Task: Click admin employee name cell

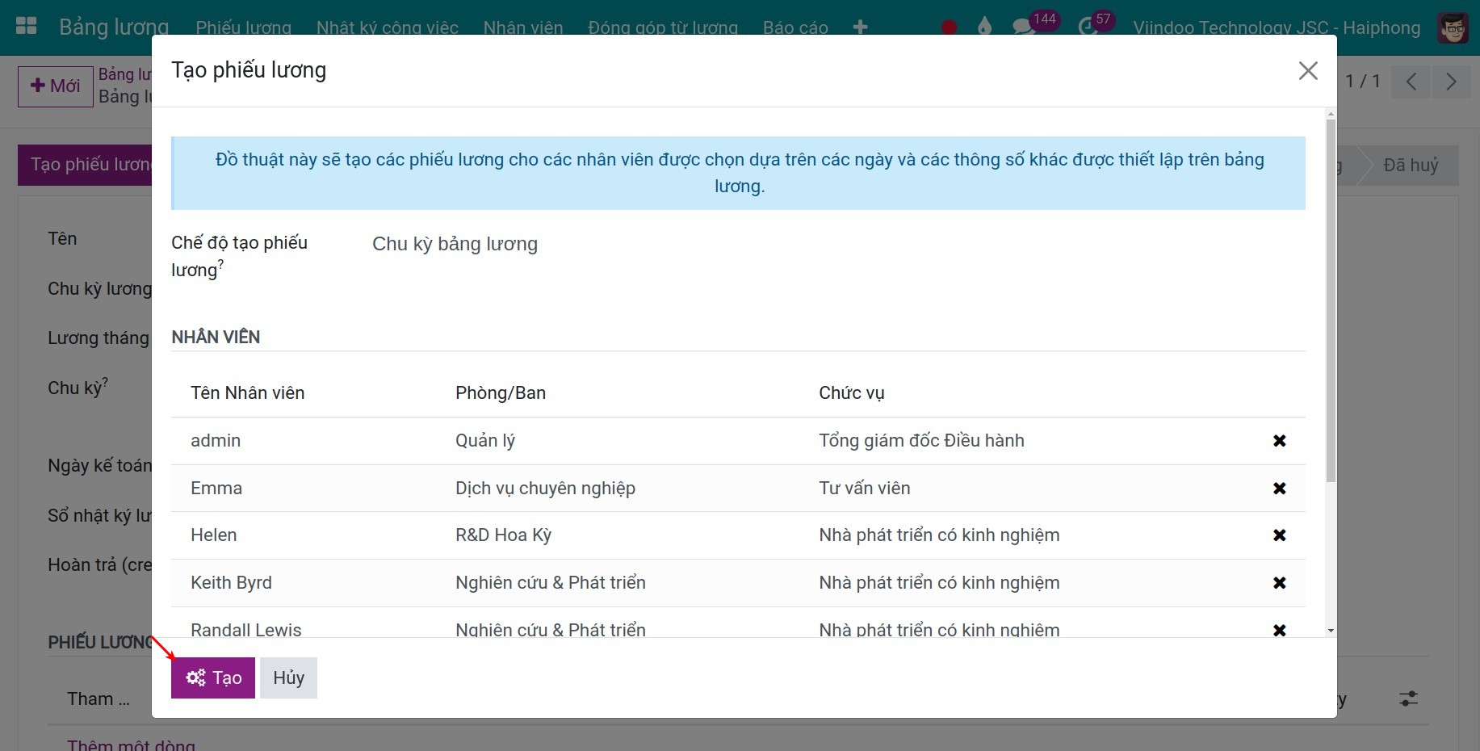Action: click(x=216, y=440)
